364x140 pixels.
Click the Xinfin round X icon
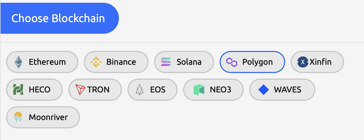(x=303, y=62)
